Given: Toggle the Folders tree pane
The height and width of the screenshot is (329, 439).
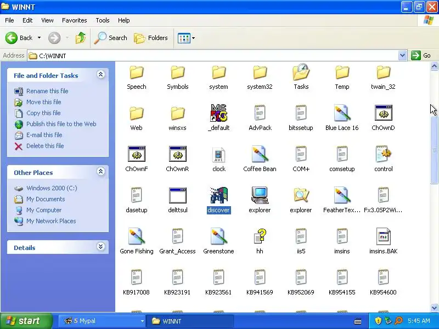Looking at the screenshot, I should (x=150, y=38).
